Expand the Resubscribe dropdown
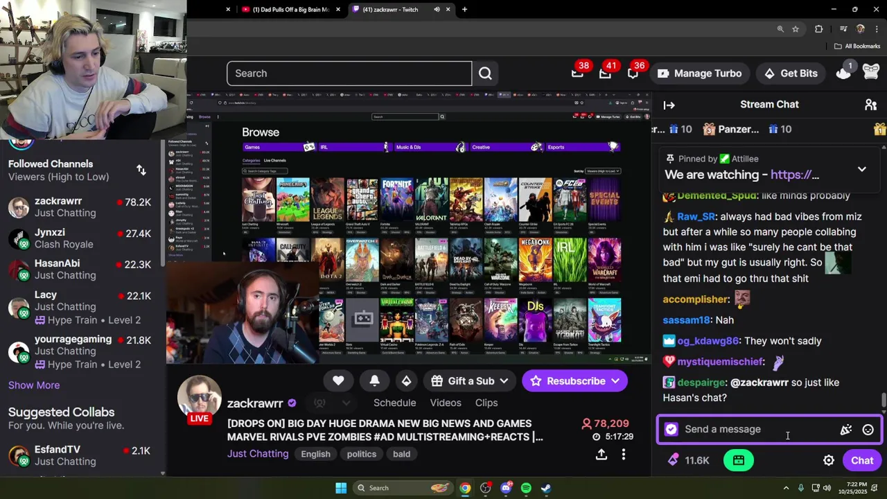Image resolution: width=887 pixels, height=499 pixels. pyautogui.click(x=615, y=381)
